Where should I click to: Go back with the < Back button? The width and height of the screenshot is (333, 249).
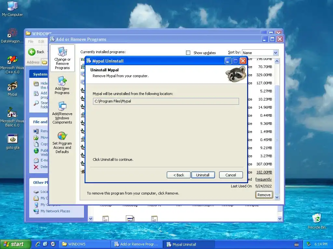point(179,175)
